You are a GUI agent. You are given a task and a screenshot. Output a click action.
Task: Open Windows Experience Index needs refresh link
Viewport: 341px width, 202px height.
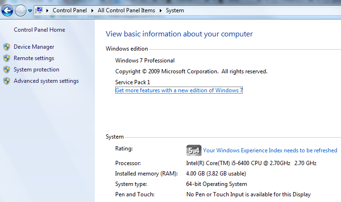[270, 150]
